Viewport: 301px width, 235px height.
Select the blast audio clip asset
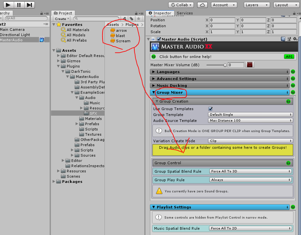[120, 36]
